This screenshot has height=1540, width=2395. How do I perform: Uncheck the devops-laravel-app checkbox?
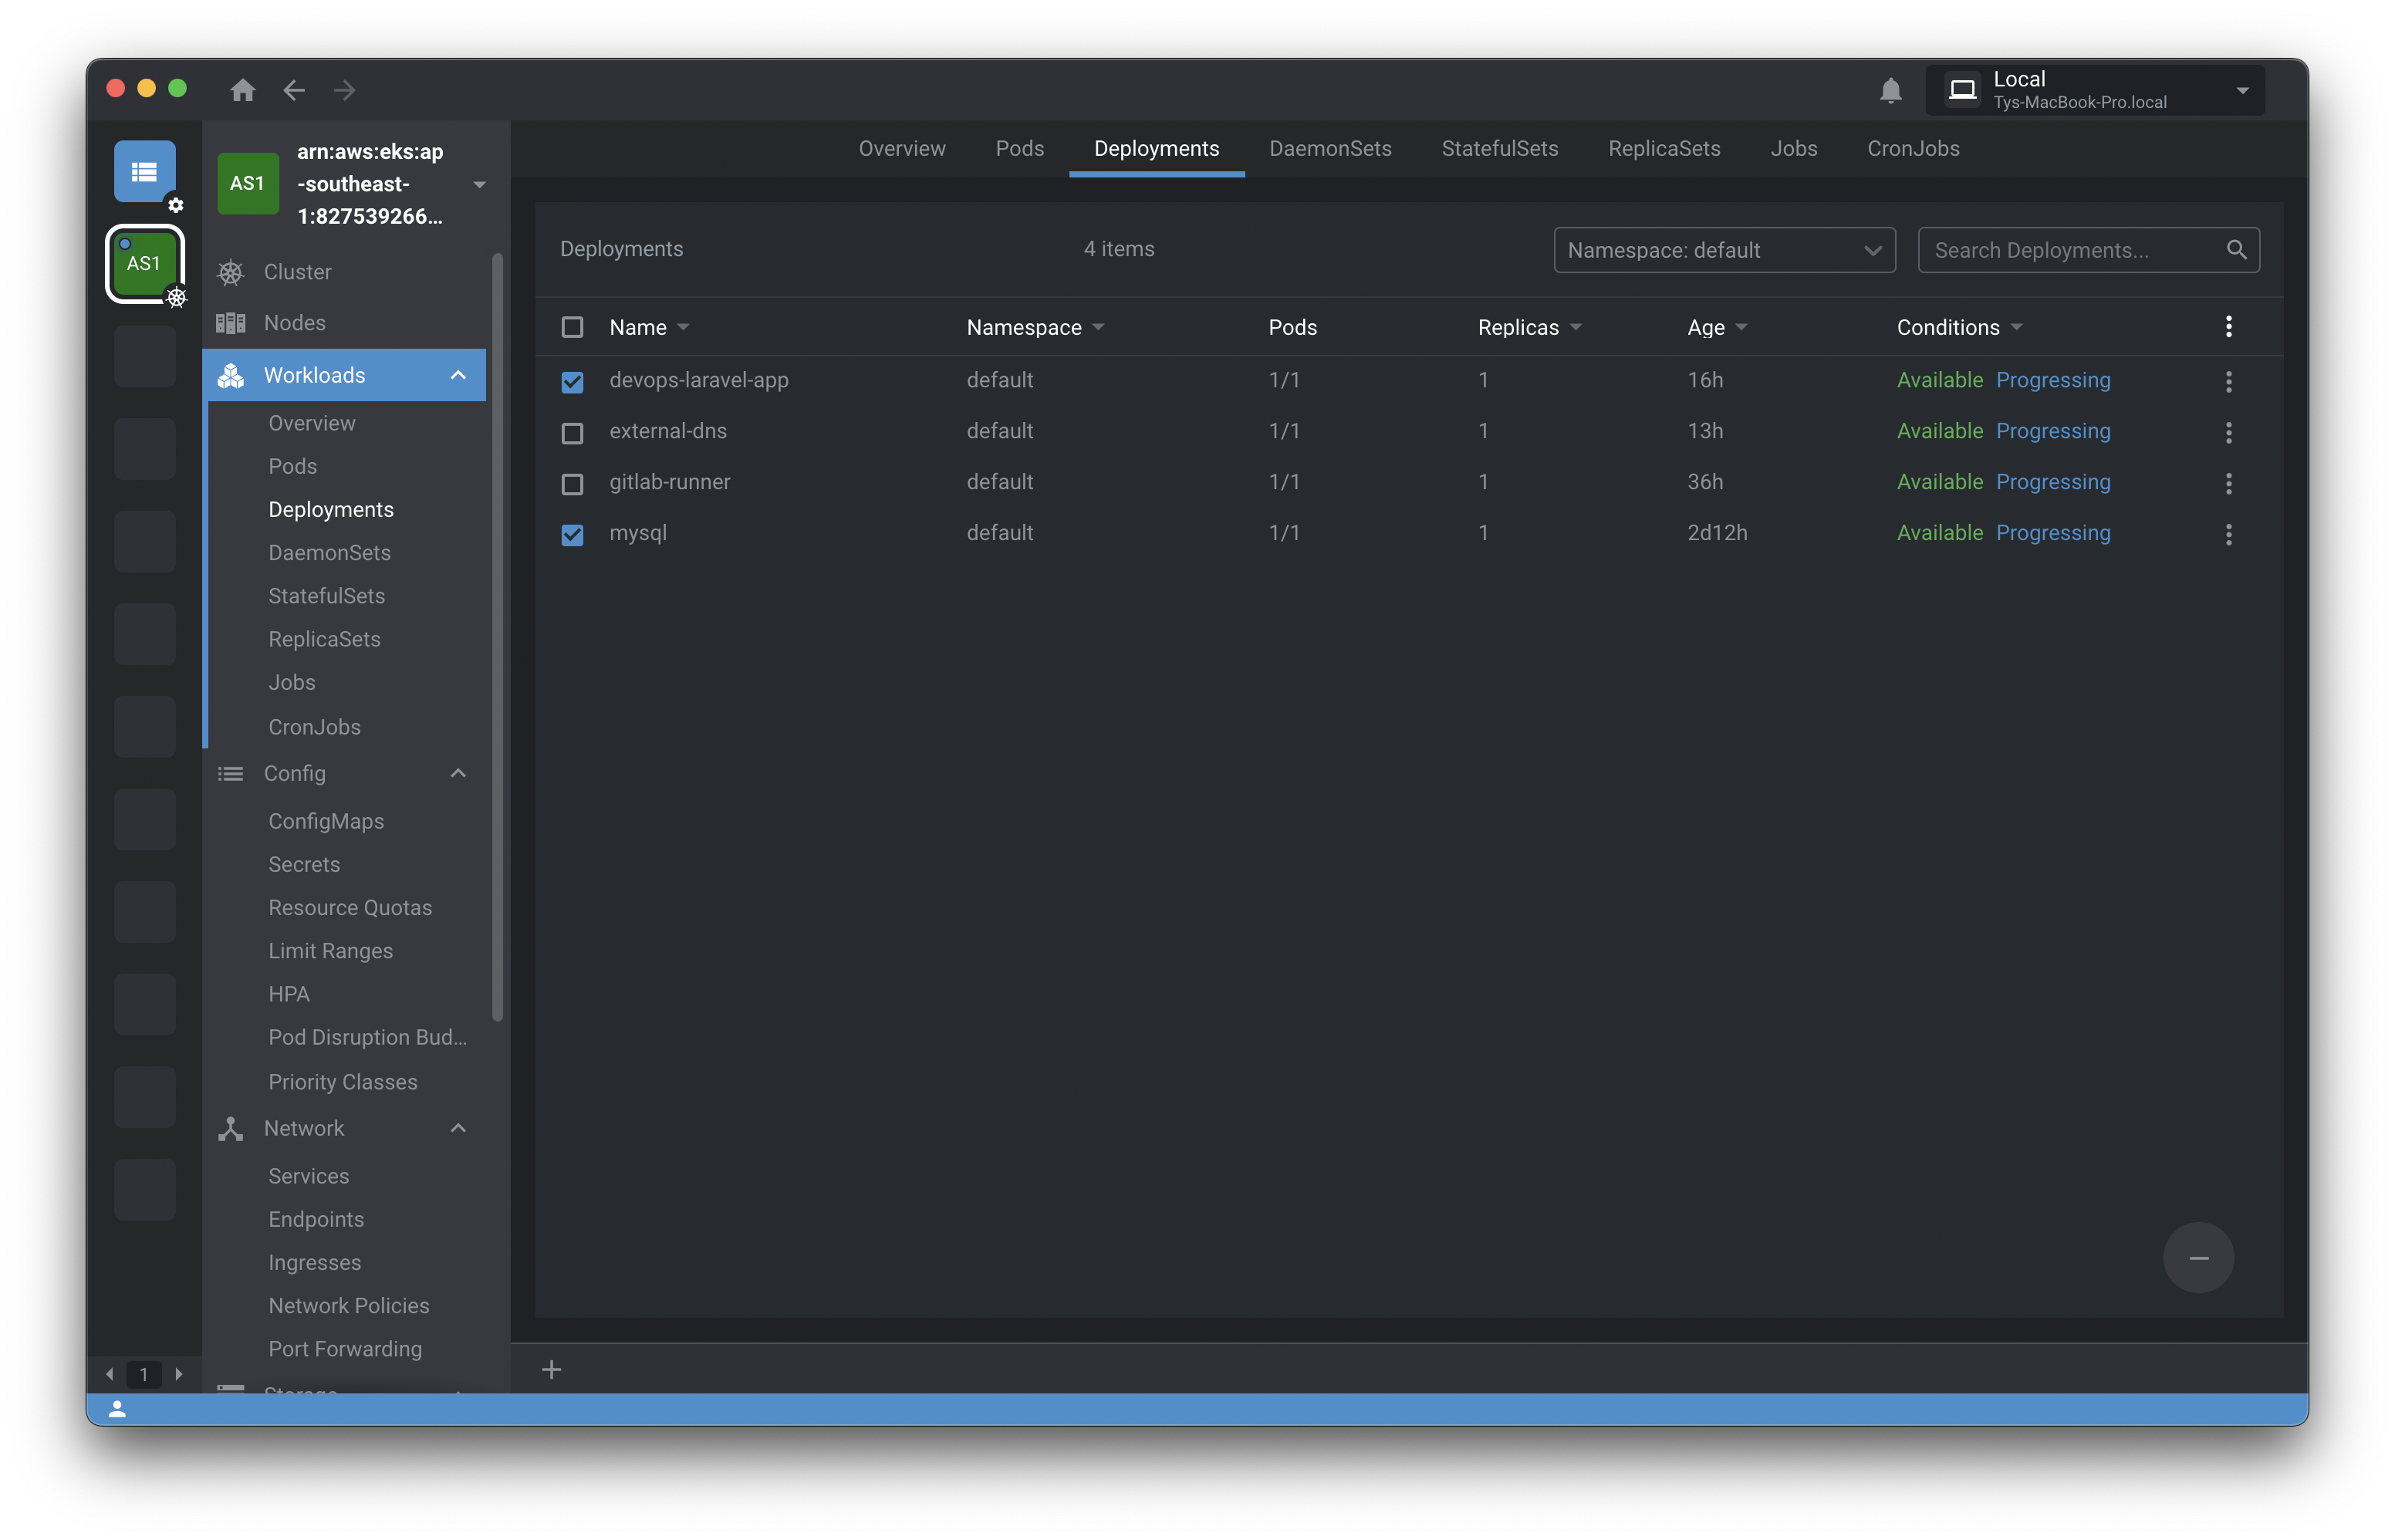[572, 382]
